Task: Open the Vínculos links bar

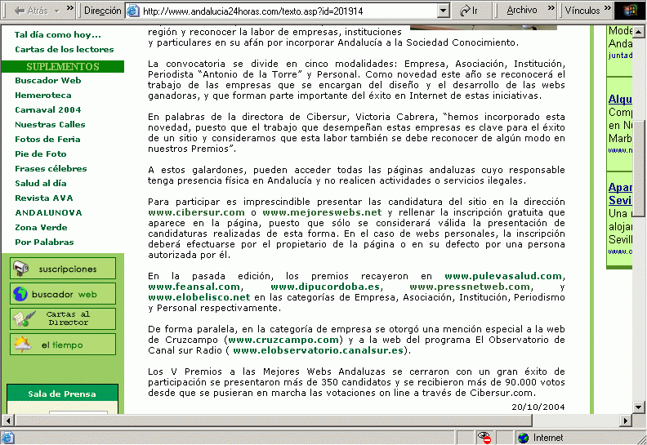Action: (x=582, y=11)
